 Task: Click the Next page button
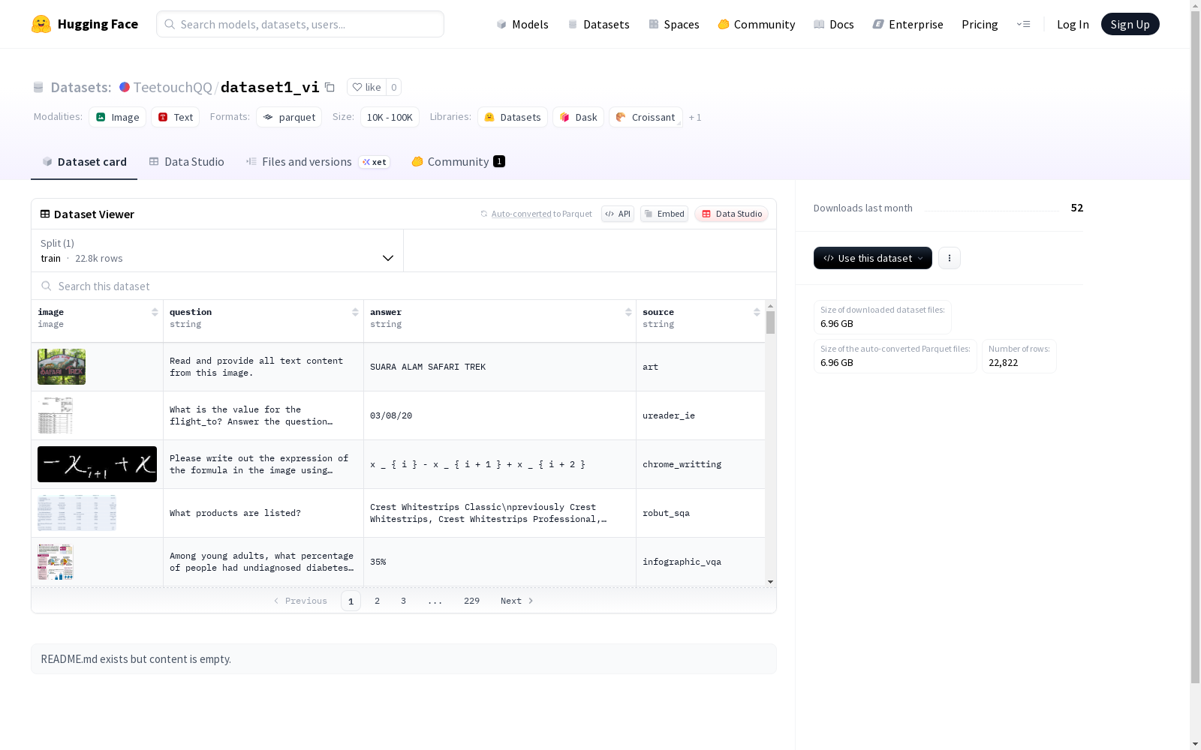[x=517, y=601]
